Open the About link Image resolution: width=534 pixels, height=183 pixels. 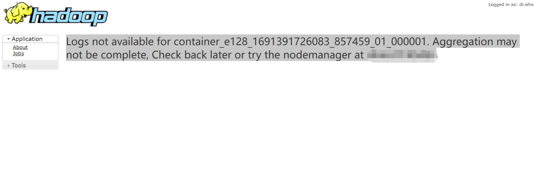click(x=20, y=47)
